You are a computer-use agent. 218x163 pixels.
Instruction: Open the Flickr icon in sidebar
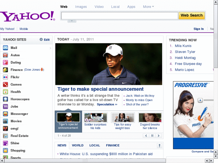5,77
